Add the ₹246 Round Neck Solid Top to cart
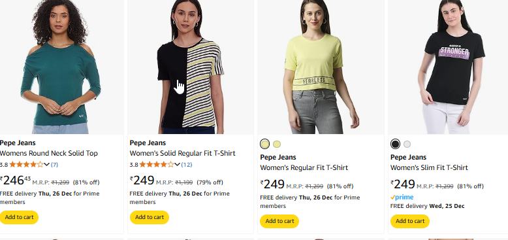The height and width of the screenshot is (240, 508). click(x=19, y=217)
